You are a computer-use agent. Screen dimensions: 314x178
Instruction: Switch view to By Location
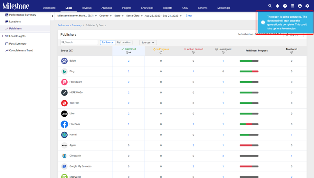124,42
